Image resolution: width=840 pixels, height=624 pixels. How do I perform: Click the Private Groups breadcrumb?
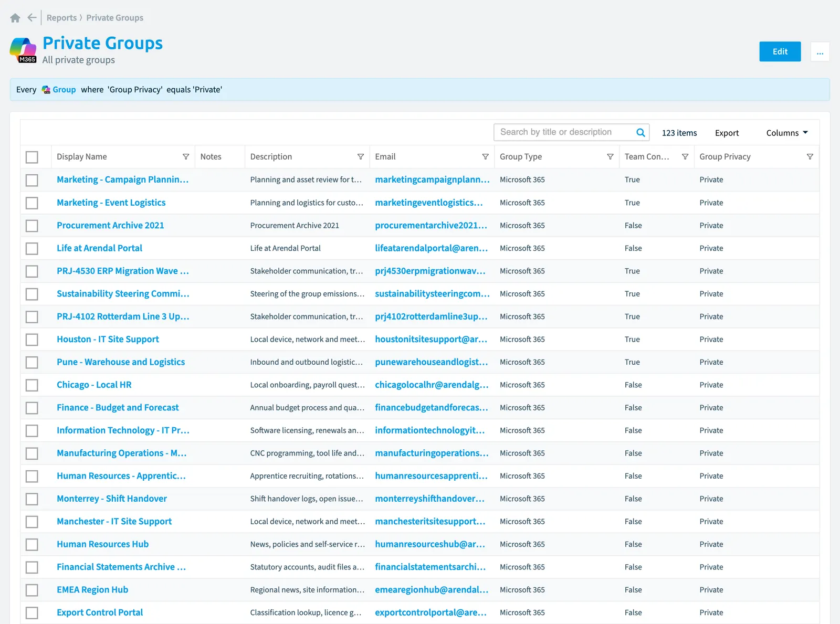[x=114, y=18]
